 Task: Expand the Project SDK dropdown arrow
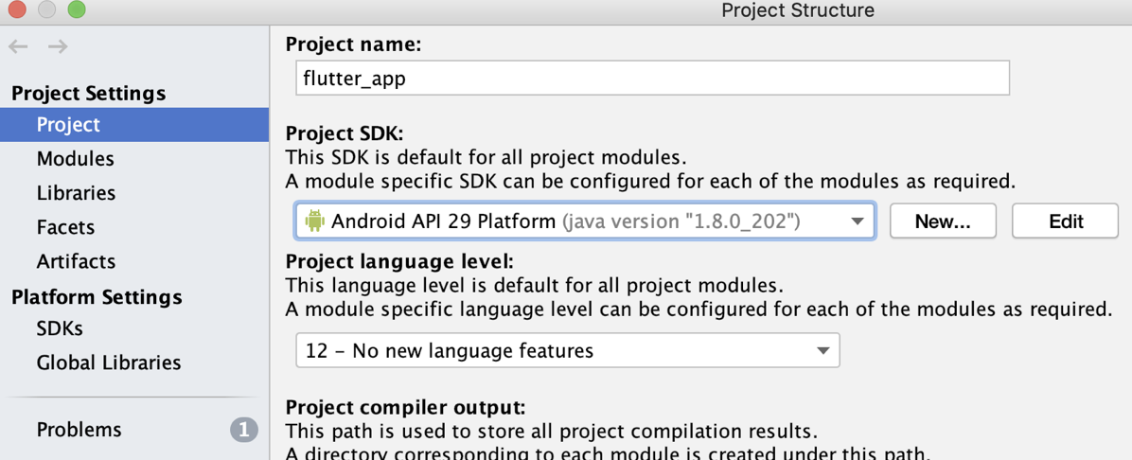[858, 221]
